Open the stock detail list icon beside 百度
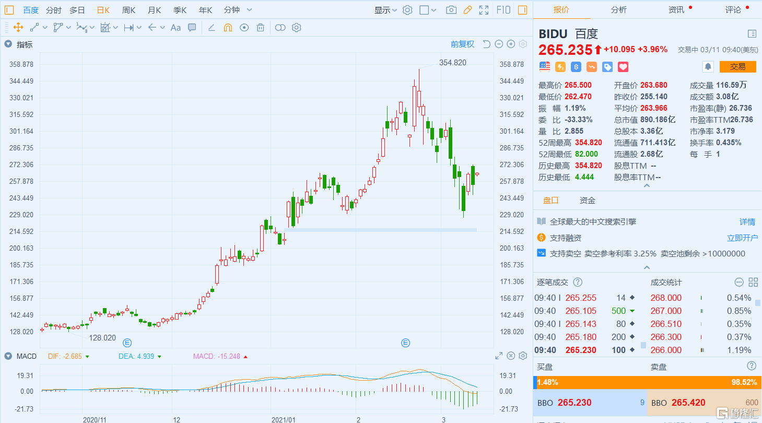The image size is (762, 423). click(752, 34)
